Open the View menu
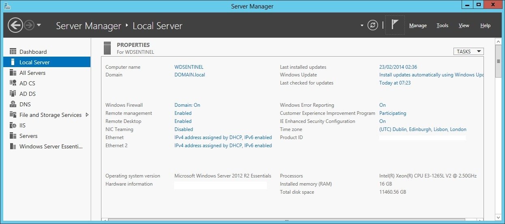Viewport: 505px width, 224px height. pos(464,25)
